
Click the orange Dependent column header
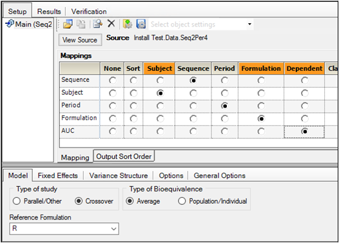[304, 68]
